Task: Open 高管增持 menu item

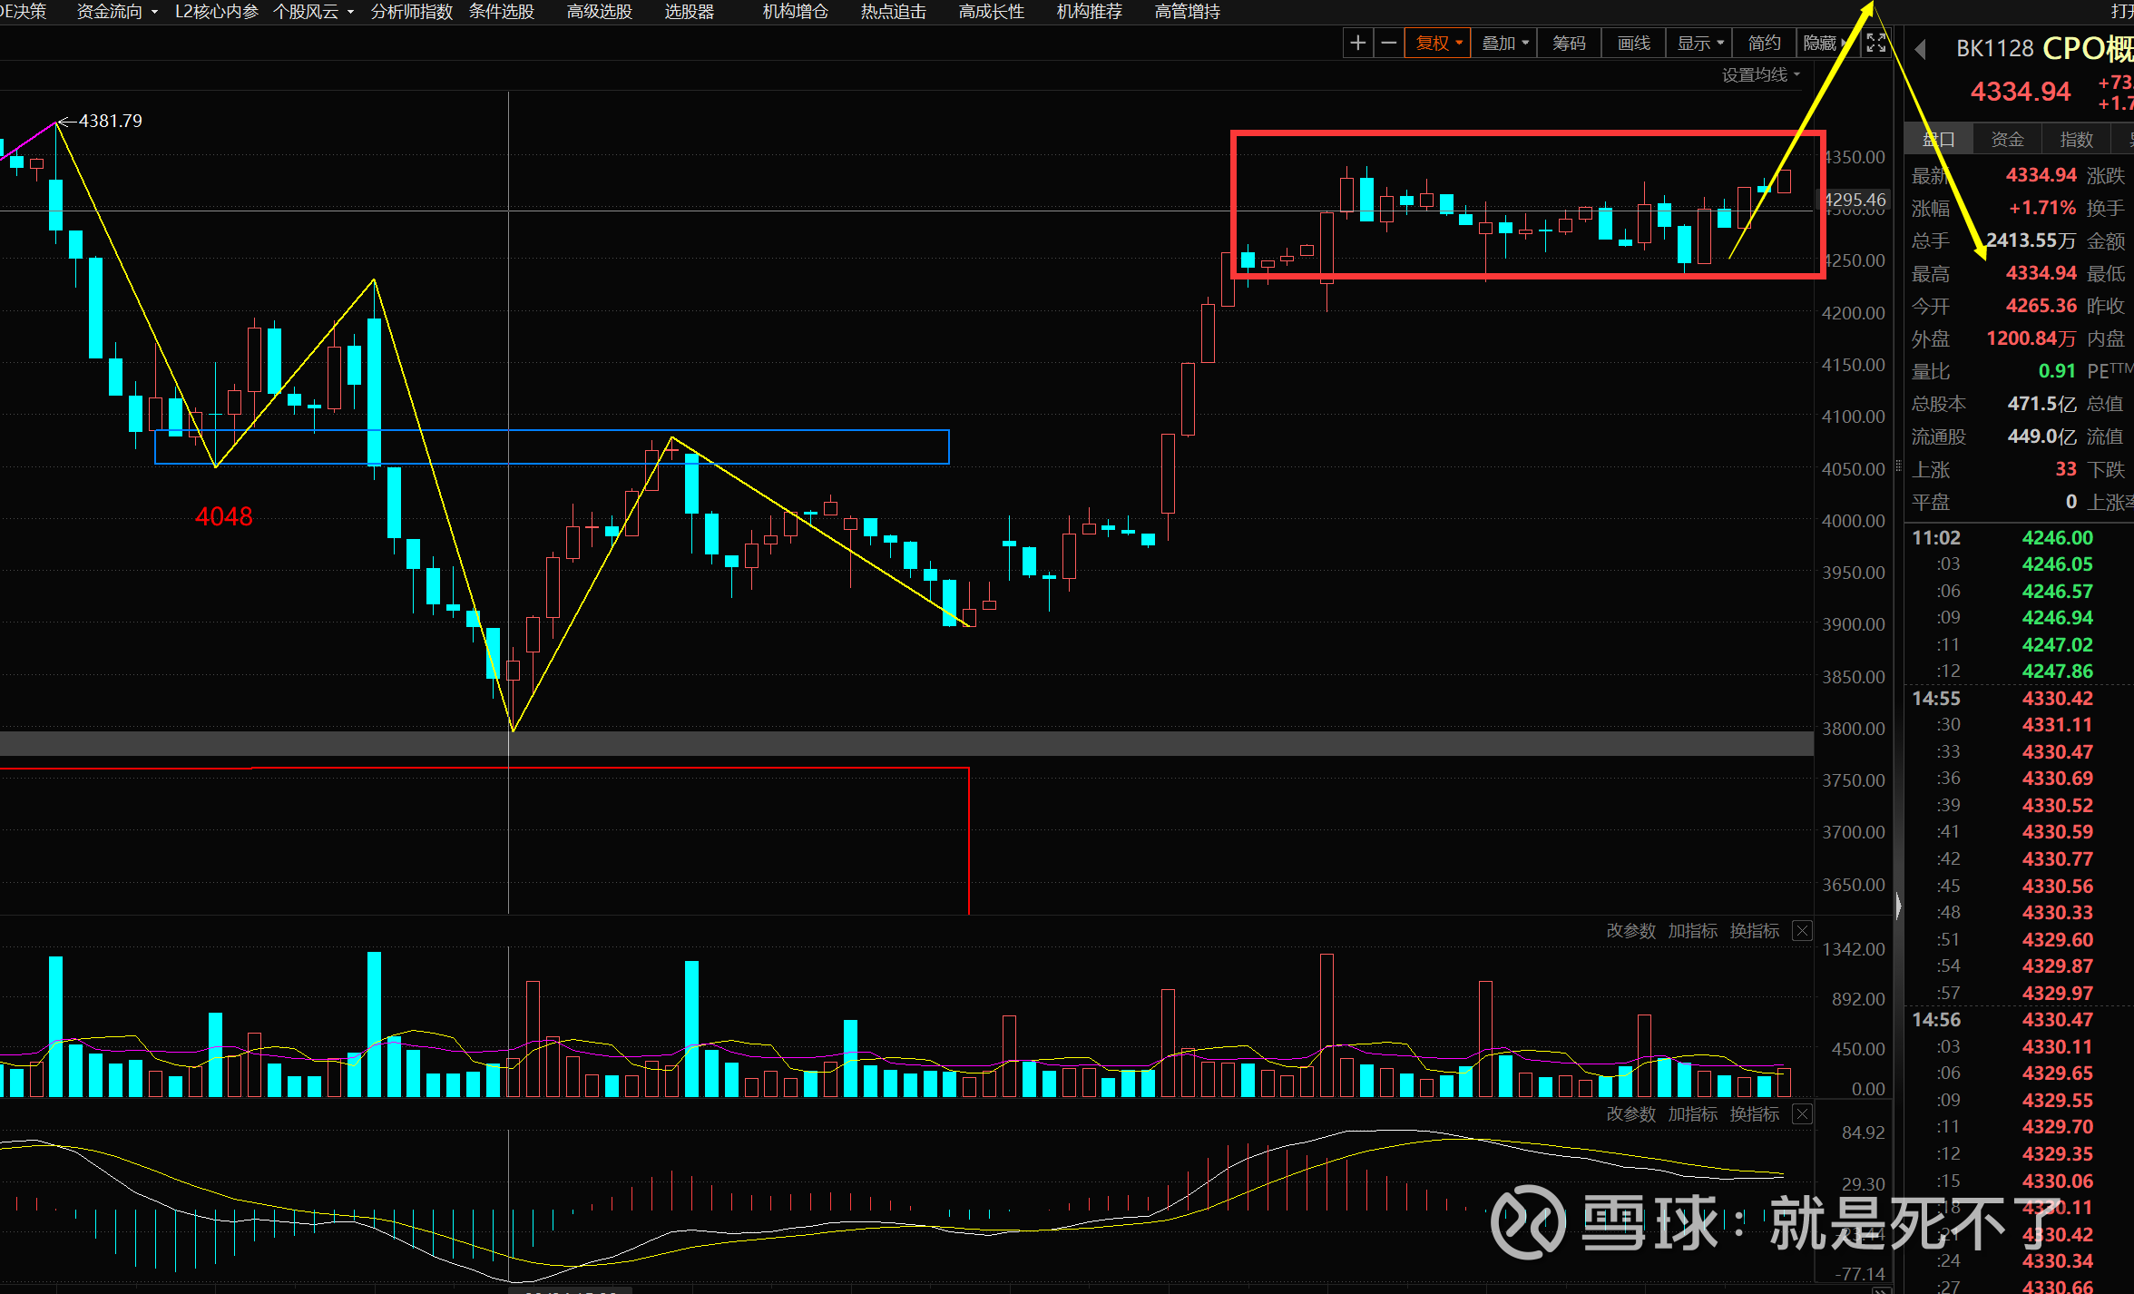Action: pos(1188,12)
